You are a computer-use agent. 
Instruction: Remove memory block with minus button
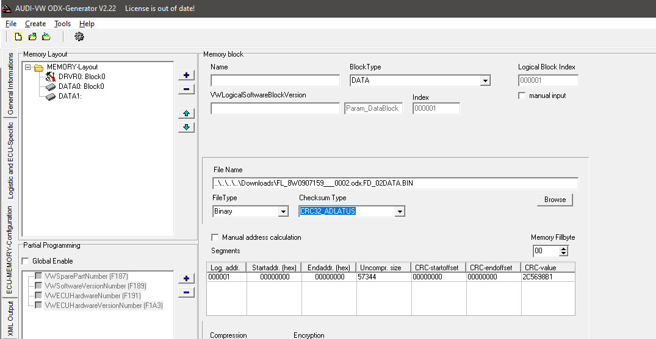click(x=186, y=89)
